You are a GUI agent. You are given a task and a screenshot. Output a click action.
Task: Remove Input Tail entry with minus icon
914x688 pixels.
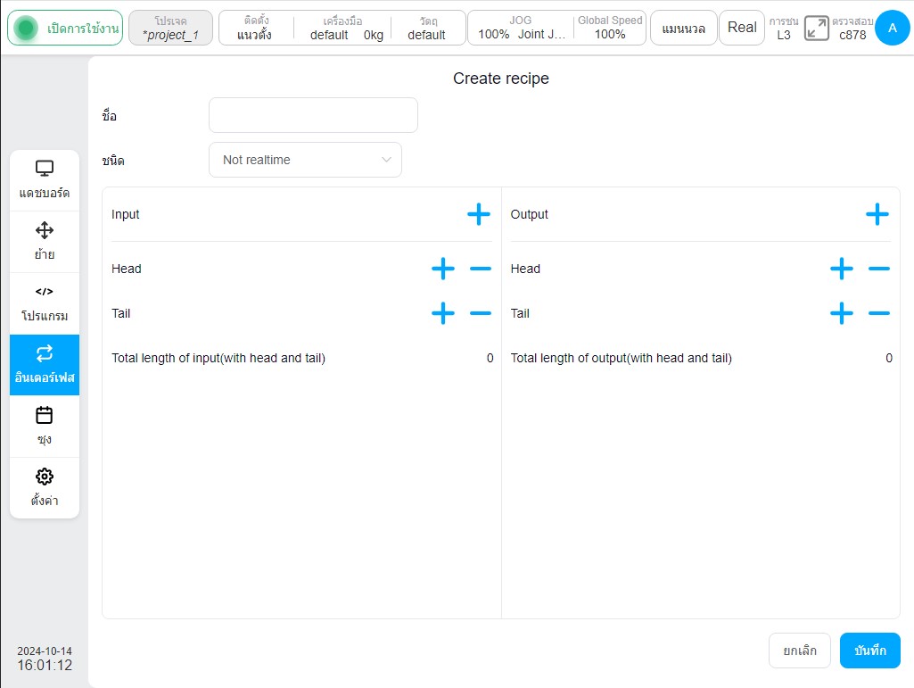point(481,313)
